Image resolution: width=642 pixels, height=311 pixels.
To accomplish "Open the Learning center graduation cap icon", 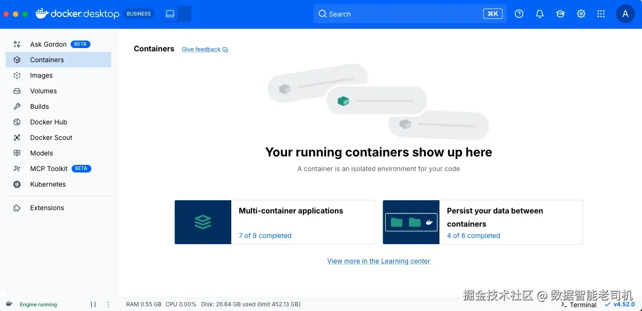I will coord(561,14).
